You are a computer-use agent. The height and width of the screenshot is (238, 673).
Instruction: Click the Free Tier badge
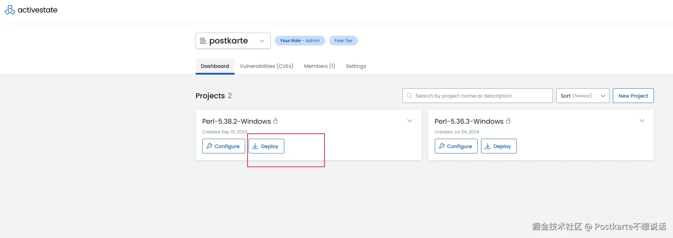click(x=344, y=40)
